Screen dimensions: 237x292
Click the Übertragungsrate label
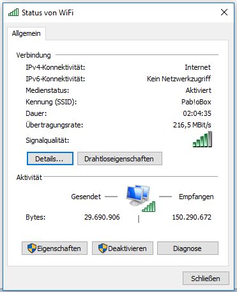click(54, 125)
